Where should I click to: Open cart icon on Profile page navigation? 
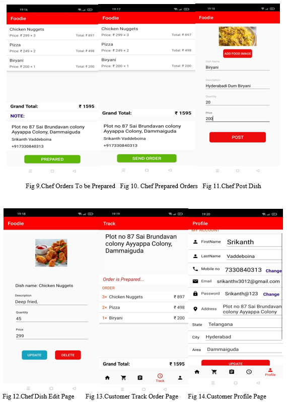(x=214, y=372)
